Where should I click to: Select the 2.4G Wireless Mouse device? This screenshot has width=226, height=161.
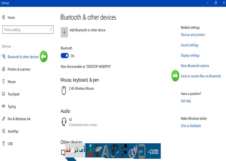(81, 89)
